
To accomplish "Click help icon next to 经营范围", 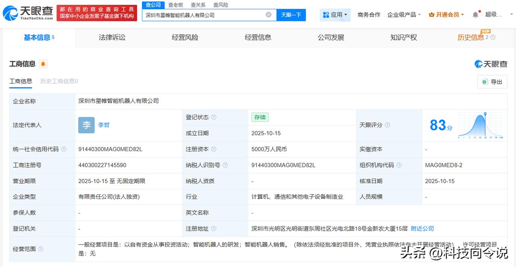I will click(x=40, y=249).
